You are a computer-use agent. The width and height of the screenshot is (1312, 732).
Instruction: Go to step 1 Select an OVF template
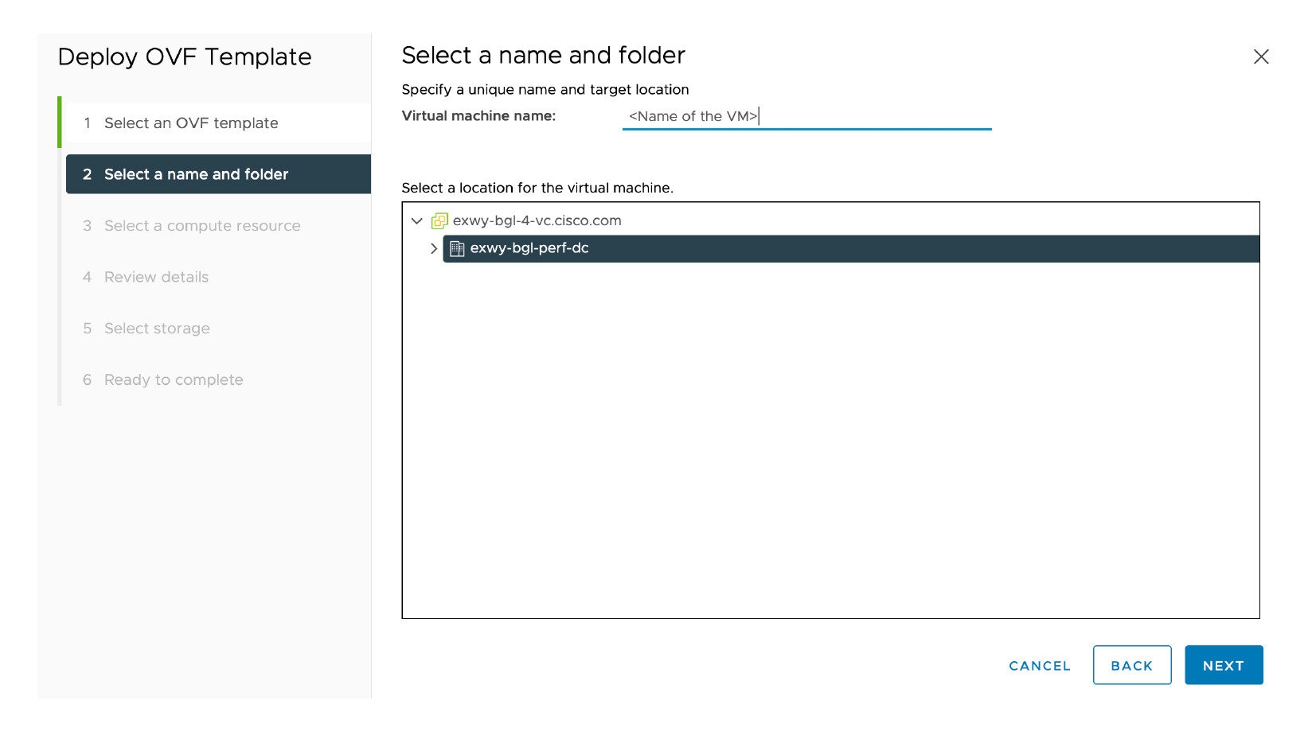click(x=191, y=123)
